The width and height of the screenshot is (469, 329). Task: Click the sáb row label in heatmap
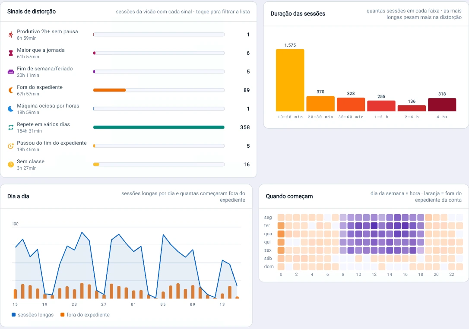tap(268, 259)
